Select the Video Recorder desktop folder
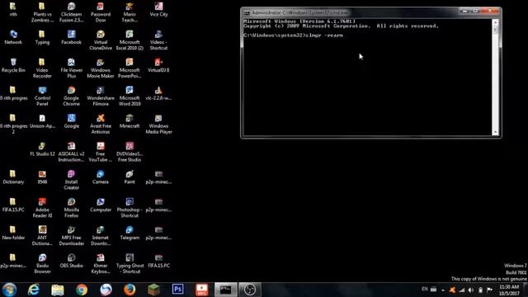528x297 pixels. pos(42,68)
